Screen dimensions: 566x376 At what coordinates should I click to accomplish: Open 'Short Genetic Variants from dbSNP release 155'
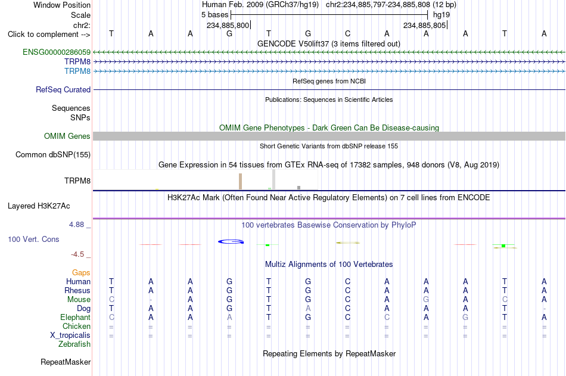tap(329, 146)
